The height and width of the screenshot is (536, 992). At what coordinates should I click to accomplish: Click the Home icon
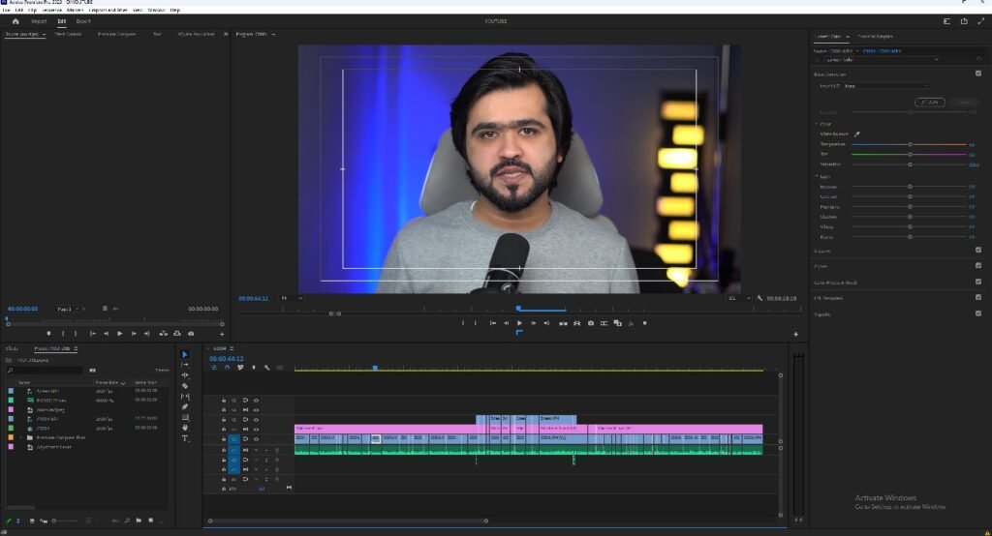click(x=15, y=21)
